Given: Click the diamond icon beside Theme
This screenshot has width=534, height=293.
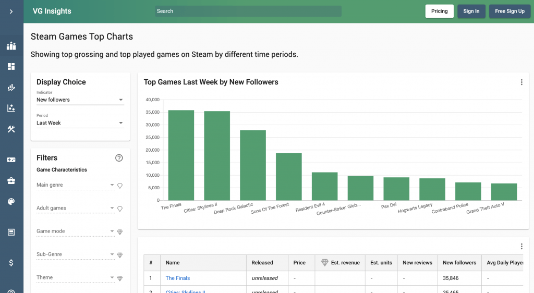Looking at the screenshot, I should point(120,278).
